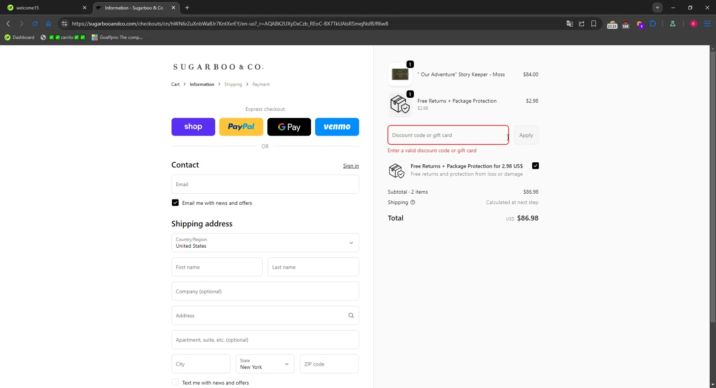Click the Apply discount button
Image resolution: width=716 pixels, height=388 pixels.
(526, 135)
